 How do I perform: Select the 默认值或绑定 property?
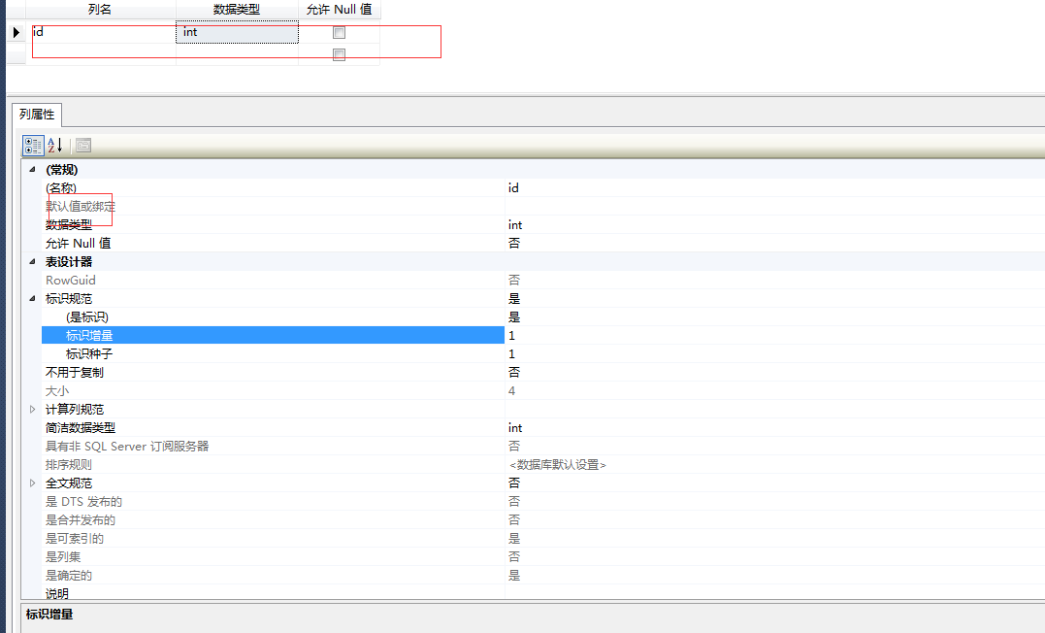tap(273, 207)
